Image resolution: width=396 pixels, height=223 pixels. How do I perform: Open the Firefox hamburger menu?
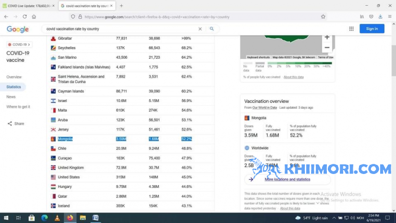click(390, 17)
